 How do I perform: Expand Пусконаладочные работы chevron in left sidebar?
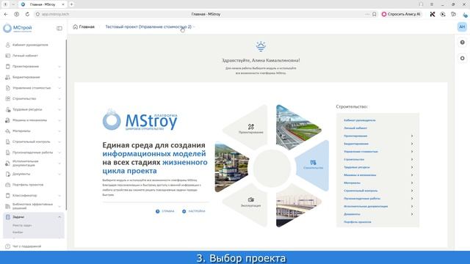59,153
